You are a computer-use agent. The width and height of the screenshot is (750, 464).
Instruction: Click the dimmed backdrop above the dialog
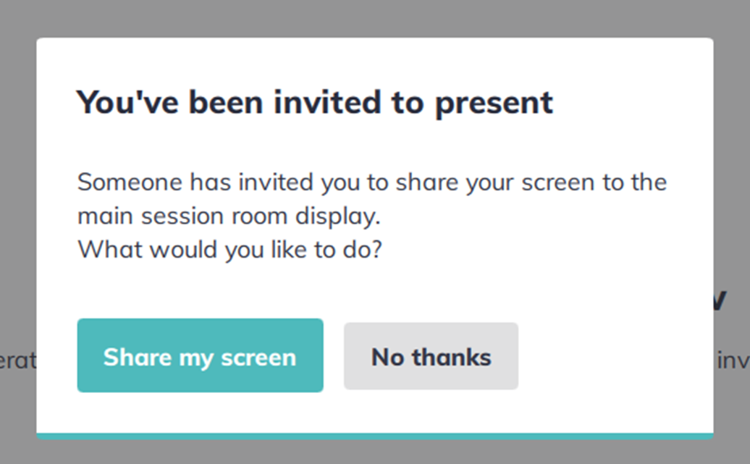pyautogui.click(x=374, y=18)
